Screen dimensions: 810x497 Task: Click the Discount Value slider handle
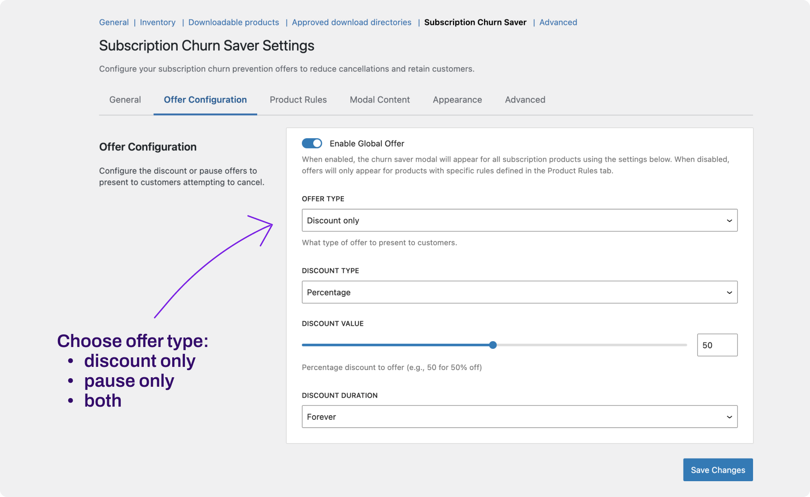(493, 345)
